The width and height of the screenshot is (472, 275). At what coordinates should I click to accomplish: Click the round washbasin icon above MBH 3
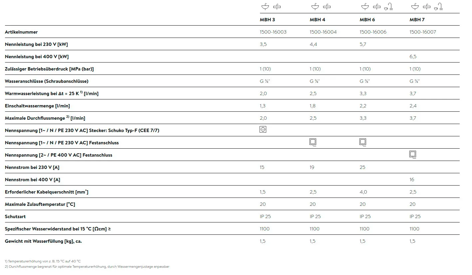(265, 6)
